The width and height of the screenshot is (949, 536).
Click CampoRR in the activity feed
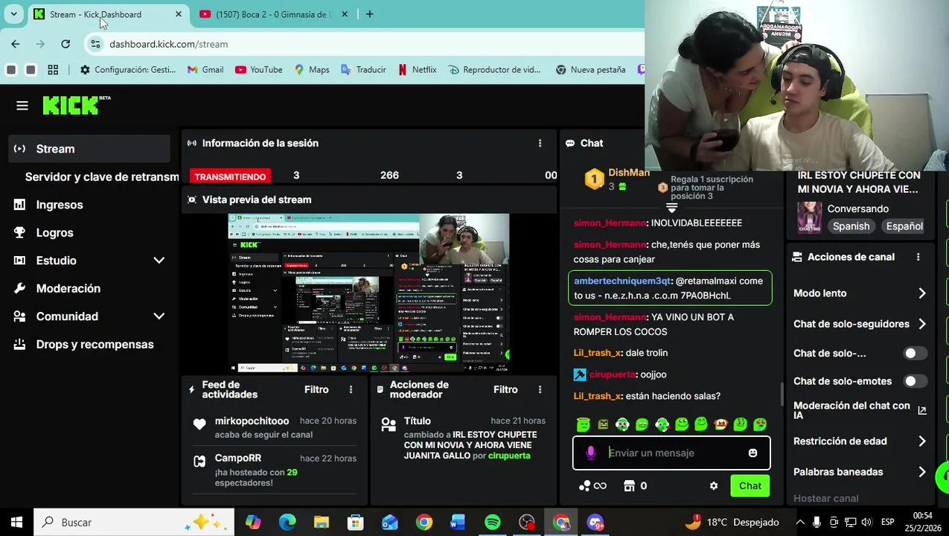click(x=238, y=458)
